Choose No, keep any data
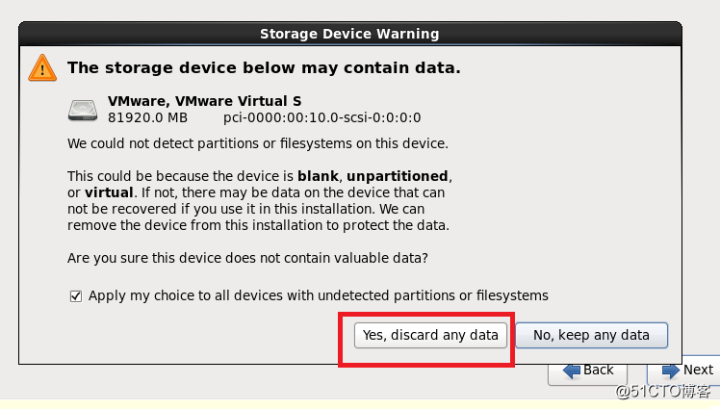Image resolution: width=720 pixels, height=409 pixels. 591,335
